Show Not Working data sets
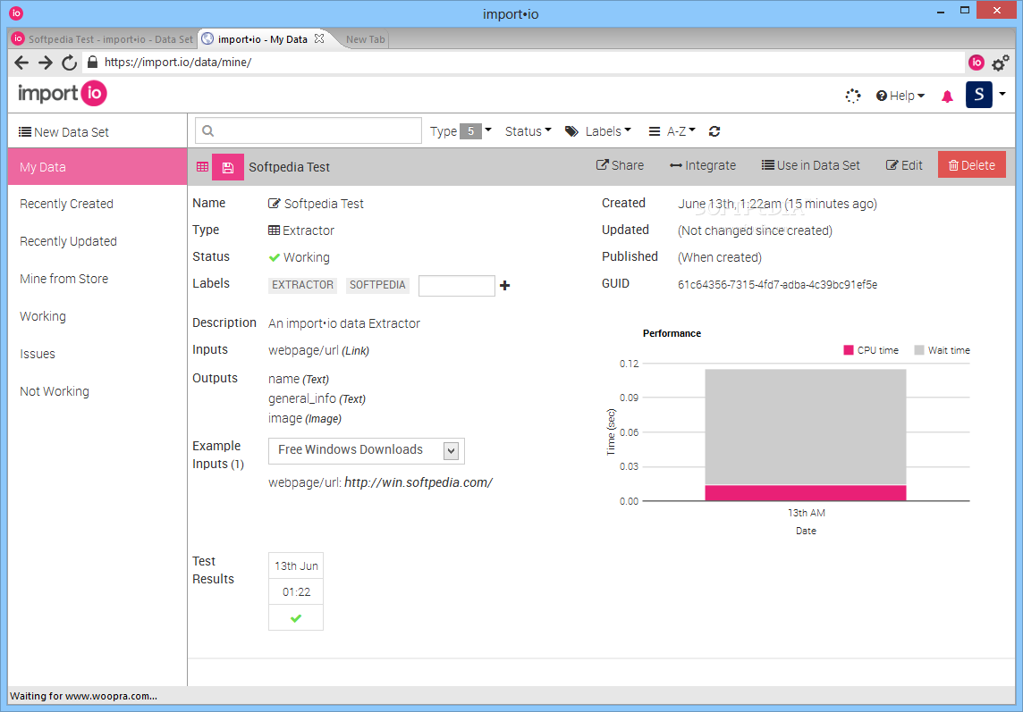 (55, 391)
